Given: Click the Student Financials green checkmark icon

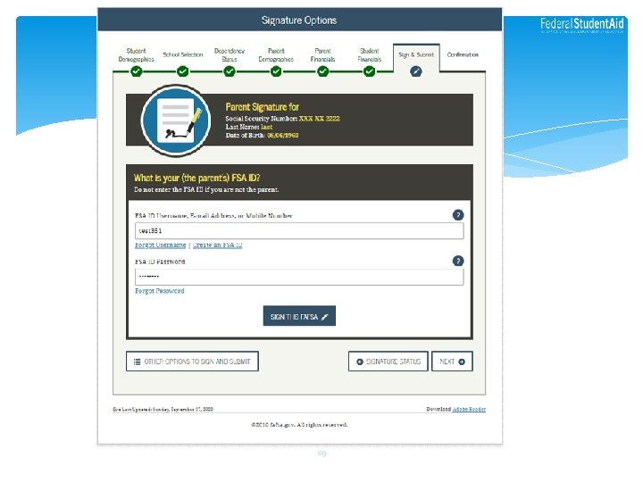Looking at the screenshot, I should pos(370,71).
